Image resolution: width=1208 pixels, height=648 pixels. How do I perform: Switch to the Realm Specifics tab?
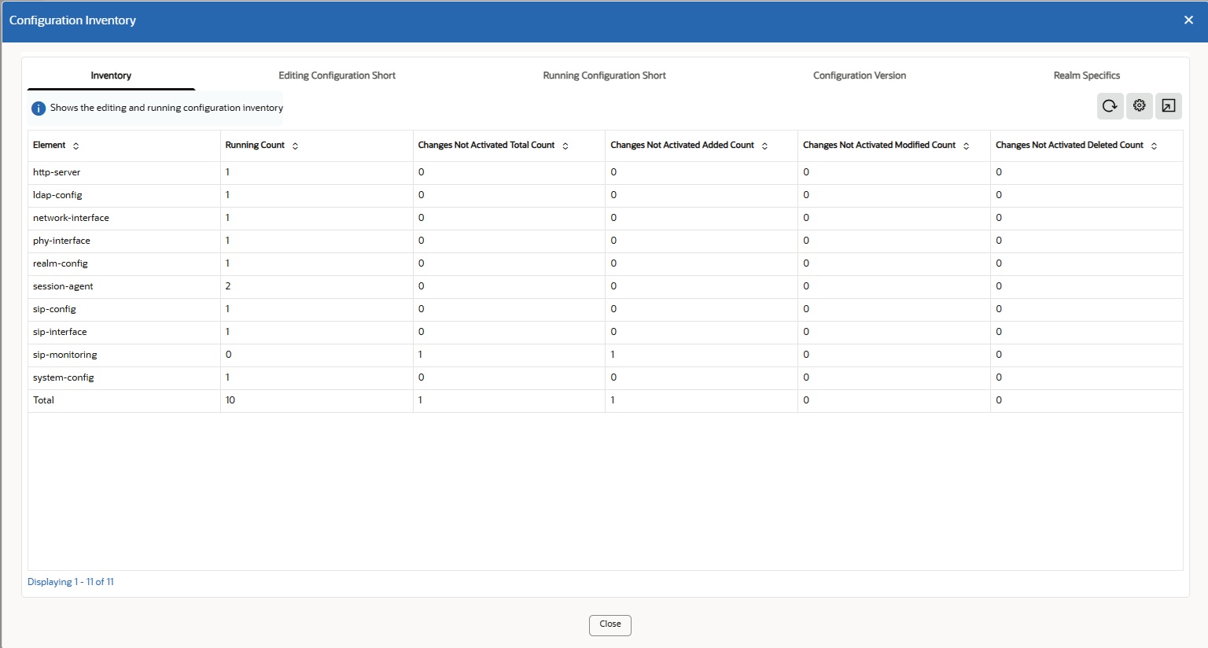tap(1087, 75)
